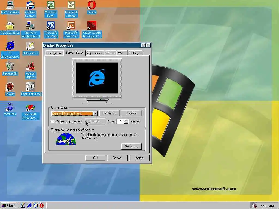Click the dialog's help question mark button
The height and width of the screenshot is (209, 279).
coord(143,45)
